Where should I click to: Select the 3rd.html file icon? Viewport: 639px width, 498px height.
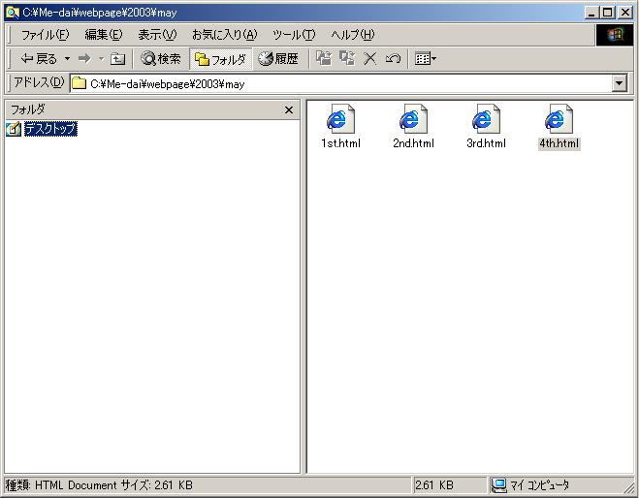coord(486,118)
